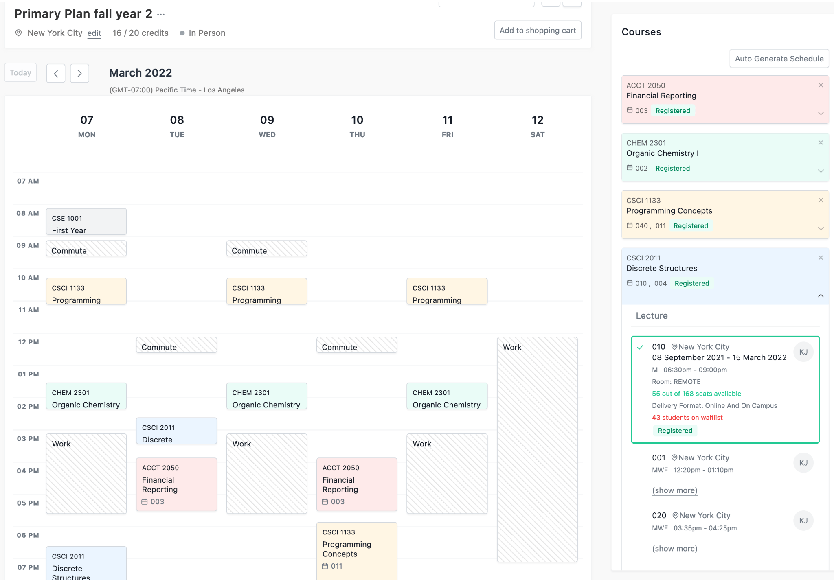Click the Add to shopping cart button

pyautogui.click(x=538, y=31)
